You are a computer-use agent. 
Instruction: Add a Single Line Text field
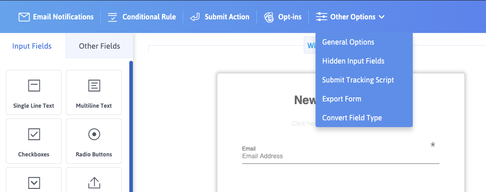(x=33, y=92)
